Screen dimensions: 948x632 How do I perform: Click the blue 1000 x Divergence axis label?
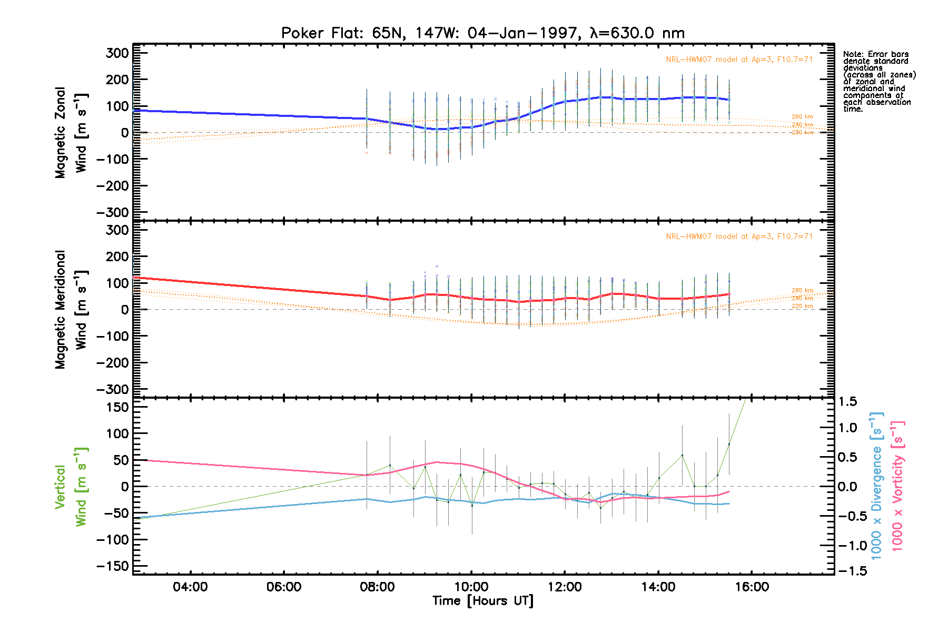tap(877, 485)
